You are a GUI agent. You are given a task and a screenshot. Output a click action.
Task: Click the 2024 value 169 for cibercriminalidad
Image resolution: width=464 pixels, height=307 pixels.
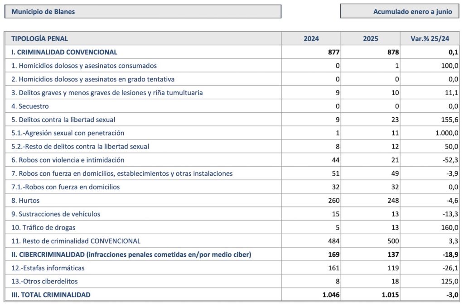334,254
